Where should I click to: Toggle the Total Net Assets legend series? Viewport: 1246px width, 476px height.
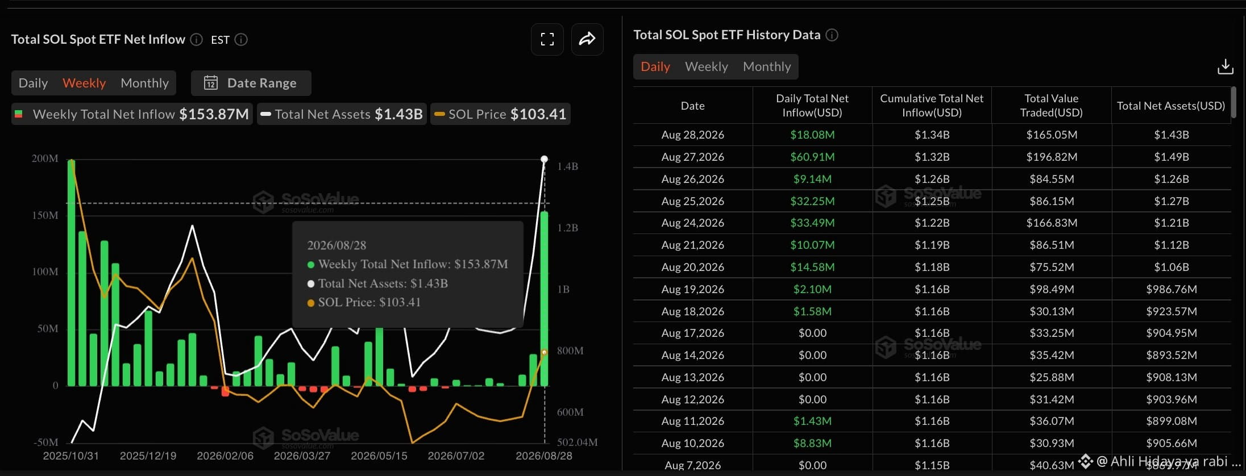tap(342, 114)
